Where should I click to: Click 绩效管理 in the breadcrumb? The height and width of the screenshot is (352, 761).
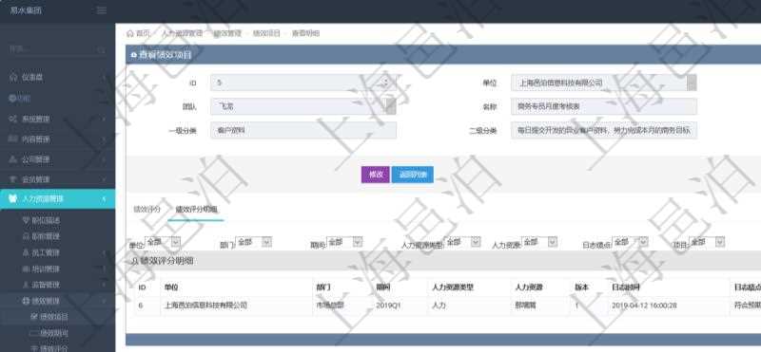pyautogui.click(x=227, y=33)
